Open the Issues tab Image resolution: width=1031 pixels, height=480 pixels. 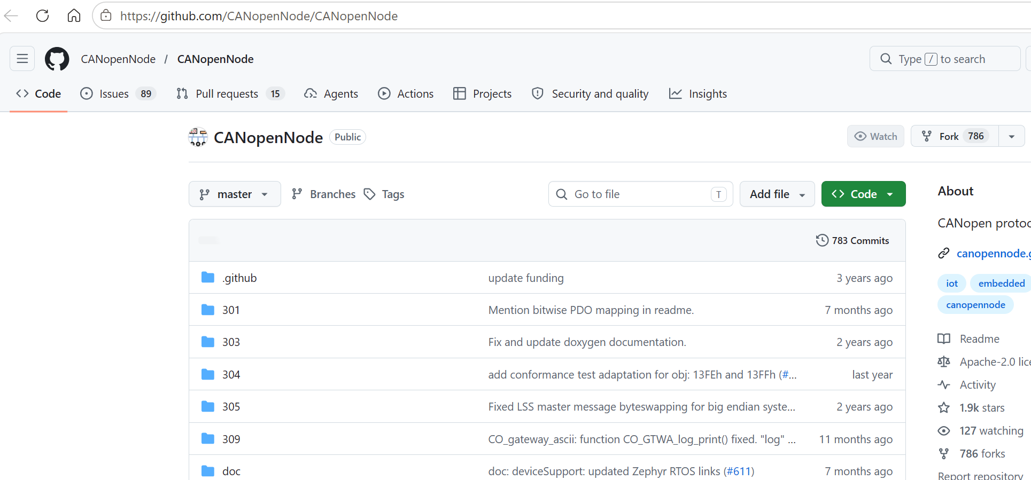[x=118, y=94]
